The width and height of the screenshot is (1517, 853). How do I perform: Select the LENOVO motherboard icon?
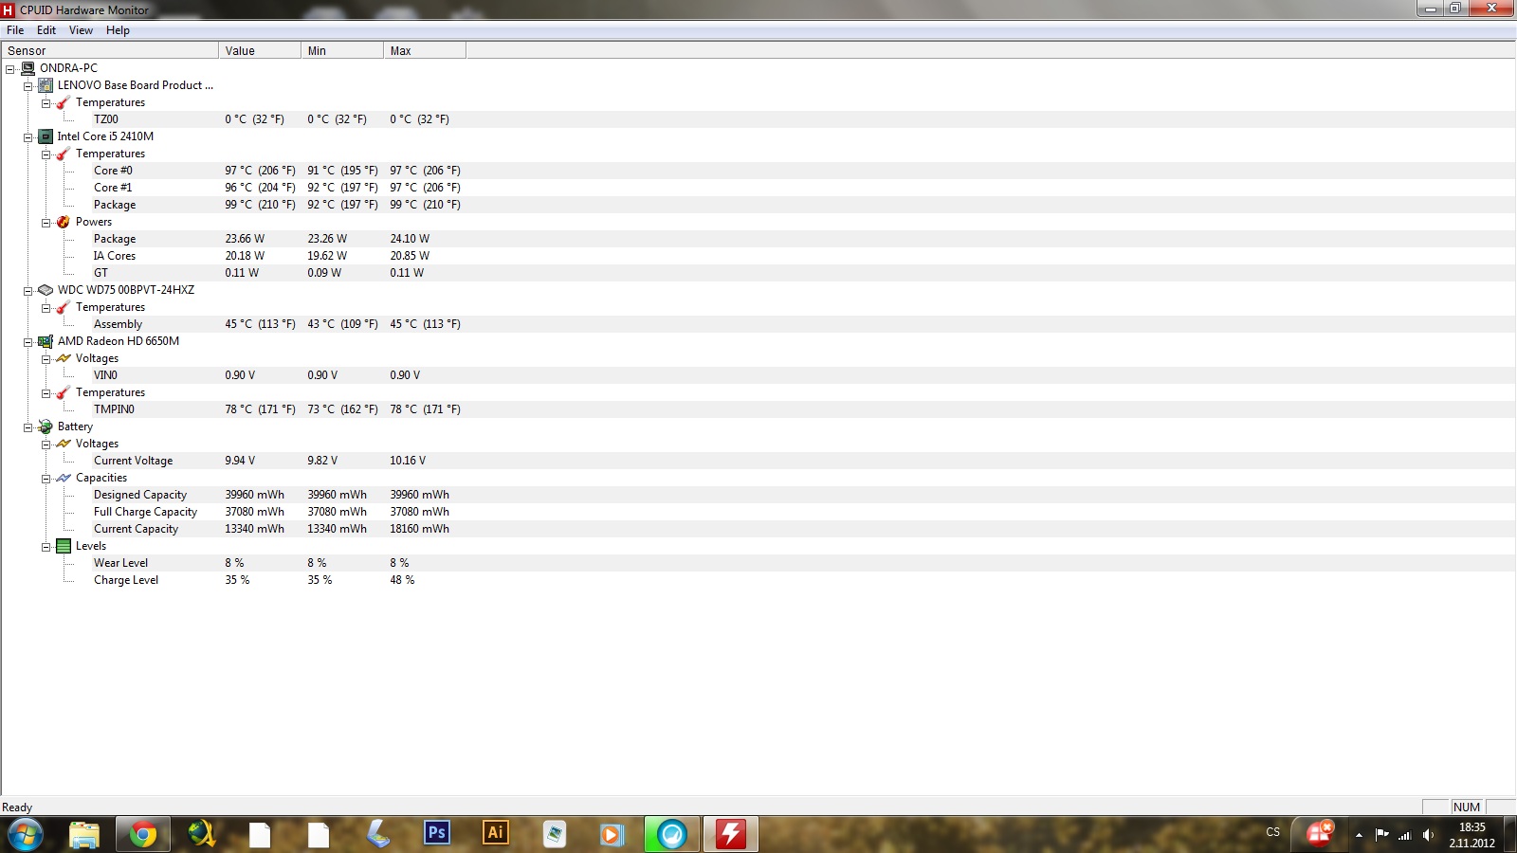[x=46, y=85]
